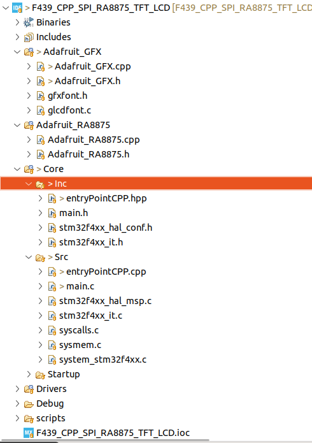The image size is (312, 443).
Task: Click the IDE project icon at top
Action: tap(17, 8)
